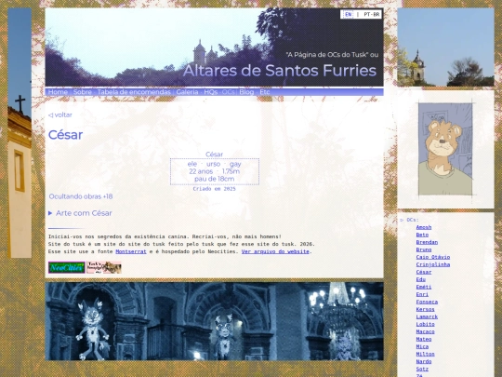The width and height of the screenshot is (502, 377).
Task: Open the César bear portrait thumbnail
Action: tap(445, 149)
